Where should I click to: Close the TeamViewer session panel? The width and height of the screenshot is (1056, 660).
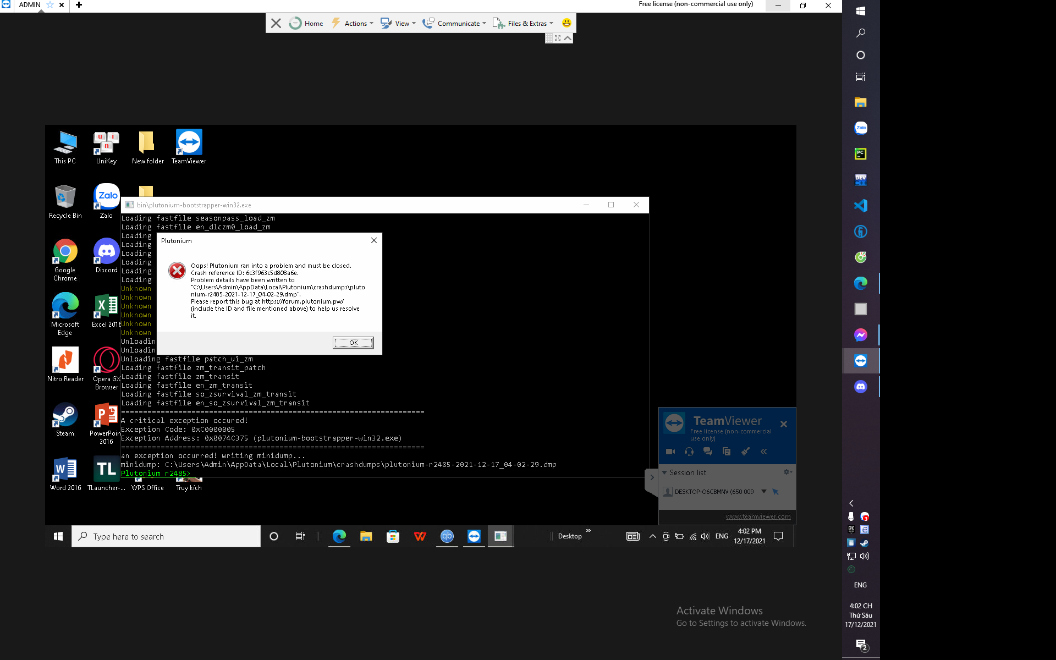(784, 424)
